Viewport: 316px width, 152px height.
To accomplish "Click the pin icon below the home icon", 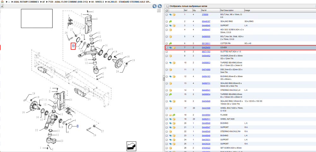I will point(2,6).
